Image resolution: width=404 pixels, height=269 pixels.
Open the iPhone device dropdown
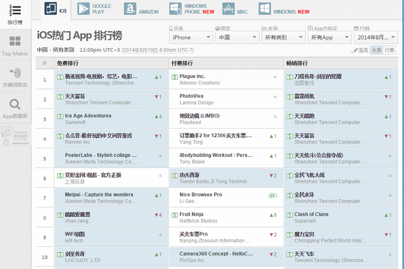pyautogui.click(x=191, y=38)
